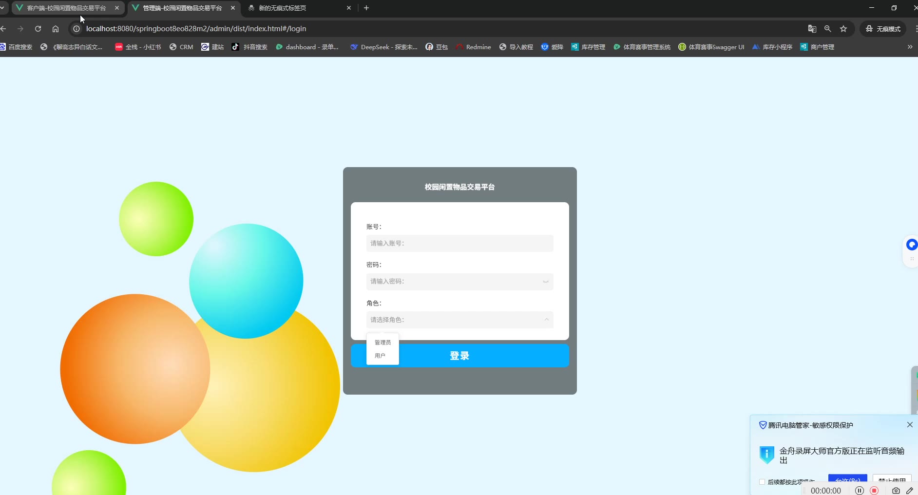Open the DeepSeek bookmark
Screen dimensions: 918x495
tap(384, 47)
